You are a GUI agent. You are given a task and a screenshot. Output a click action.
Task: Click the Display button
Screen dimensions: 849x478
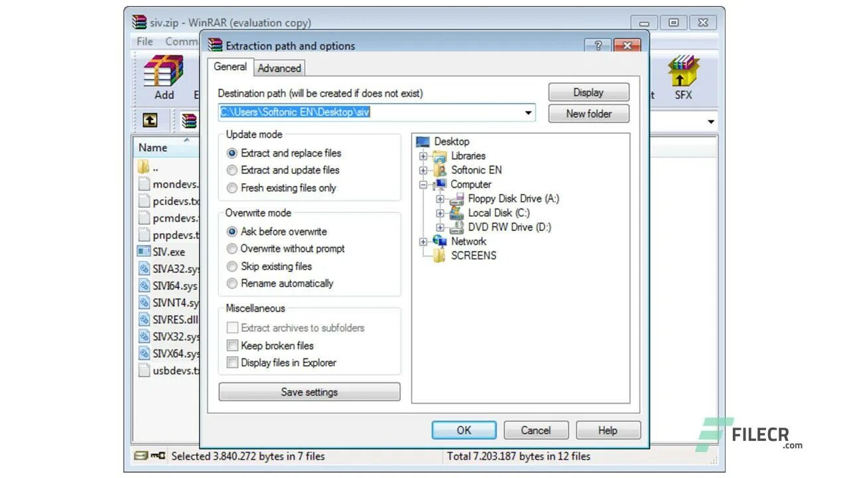[x=589, y=92]
